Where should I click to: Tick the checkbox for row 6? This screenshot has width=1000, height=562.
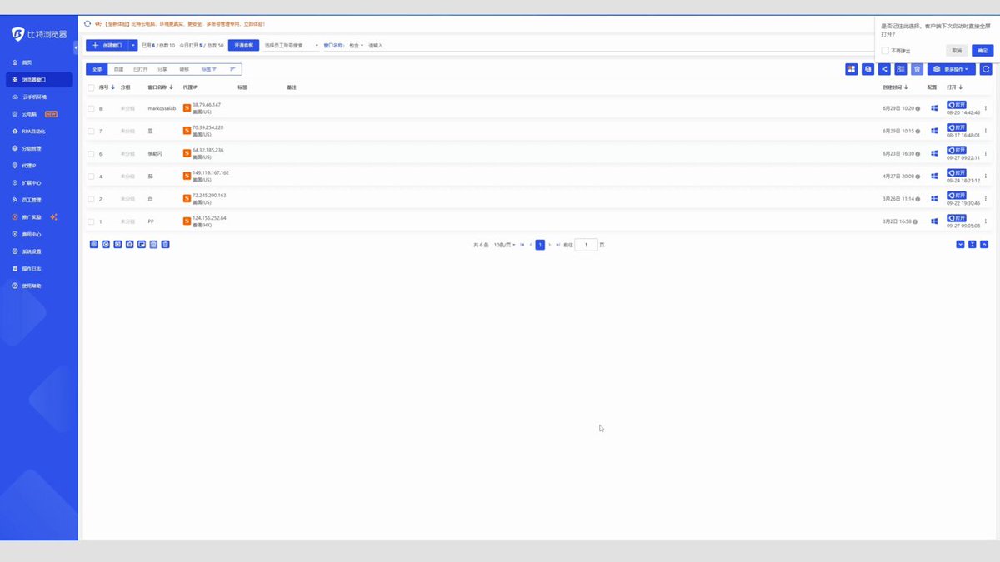point(91,154)
